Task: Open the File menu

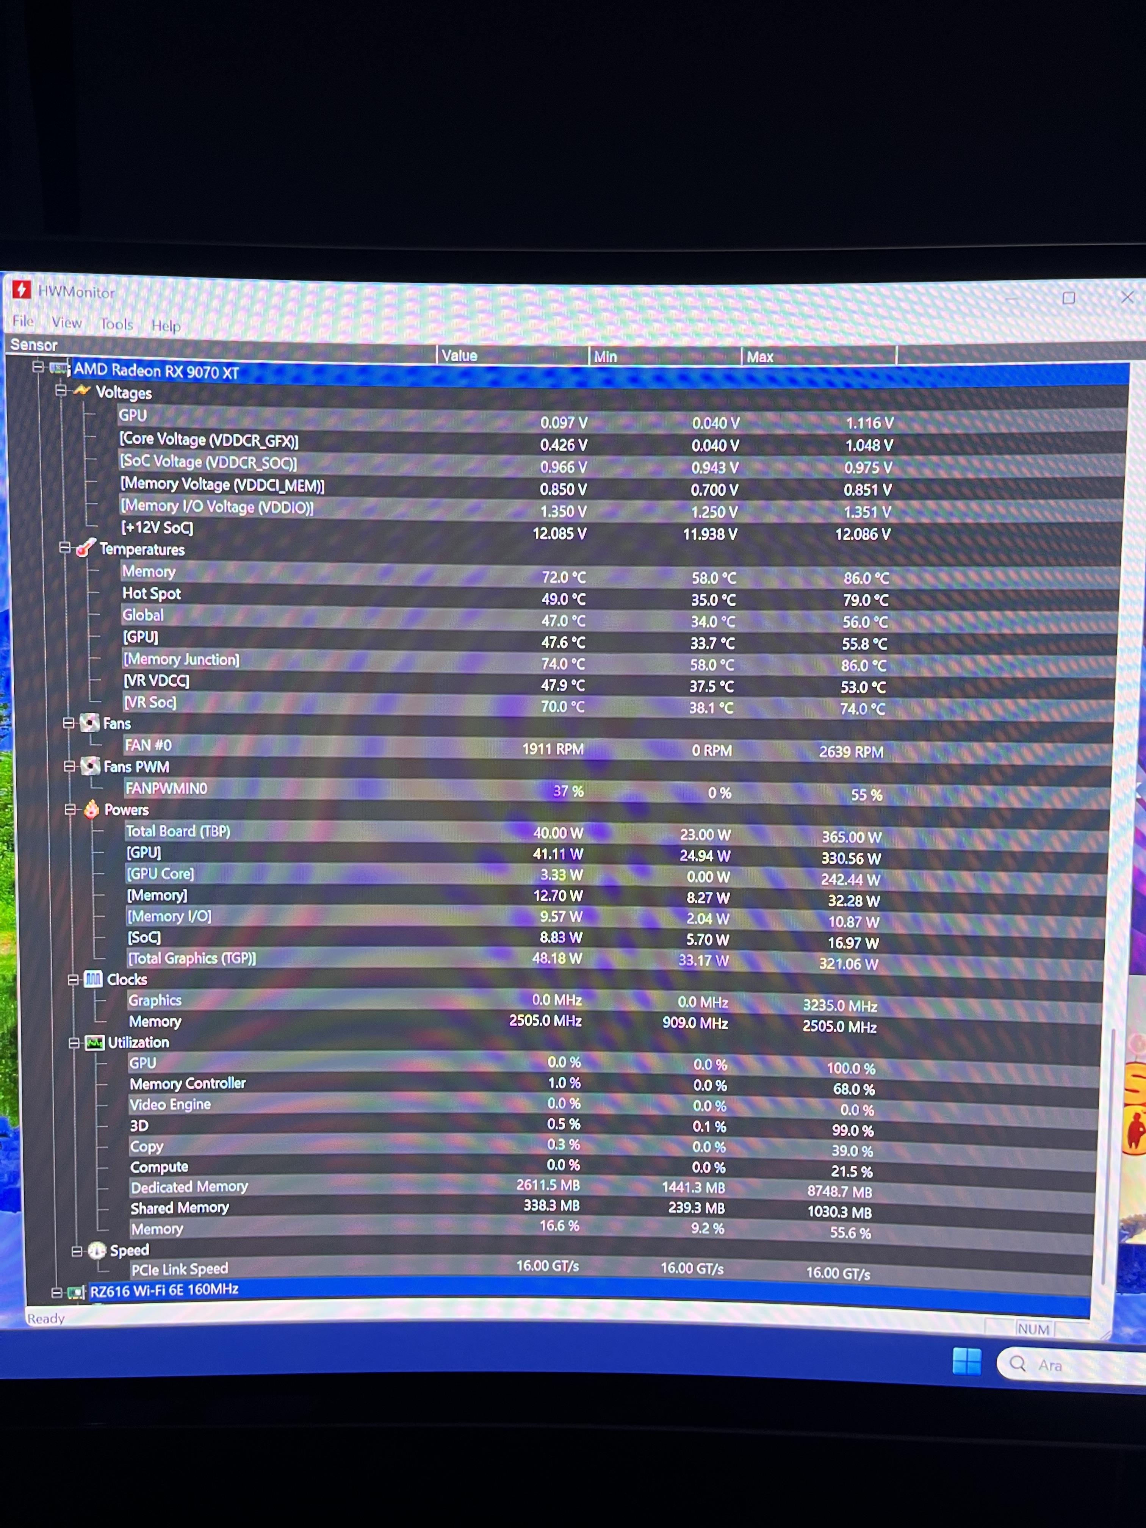Action: 23,321
